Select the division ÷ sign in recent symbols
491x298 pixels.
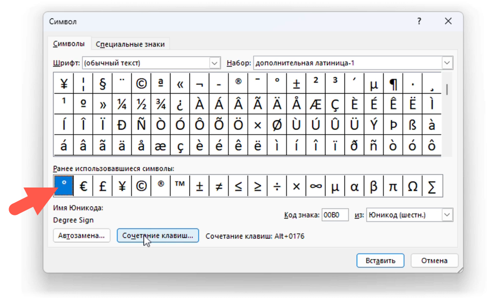coord(277,186)
